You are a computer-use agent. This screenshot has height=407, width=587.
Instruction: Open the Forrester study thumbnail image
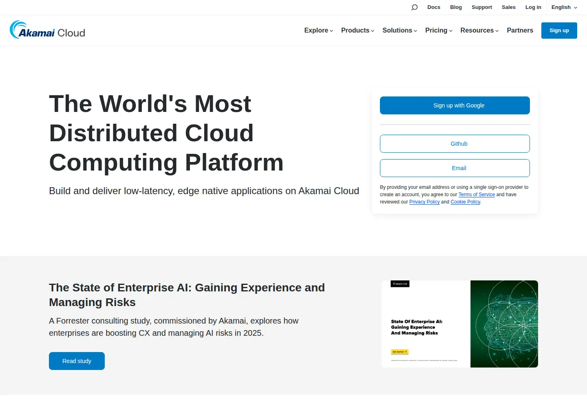click(x=460, y=324)
